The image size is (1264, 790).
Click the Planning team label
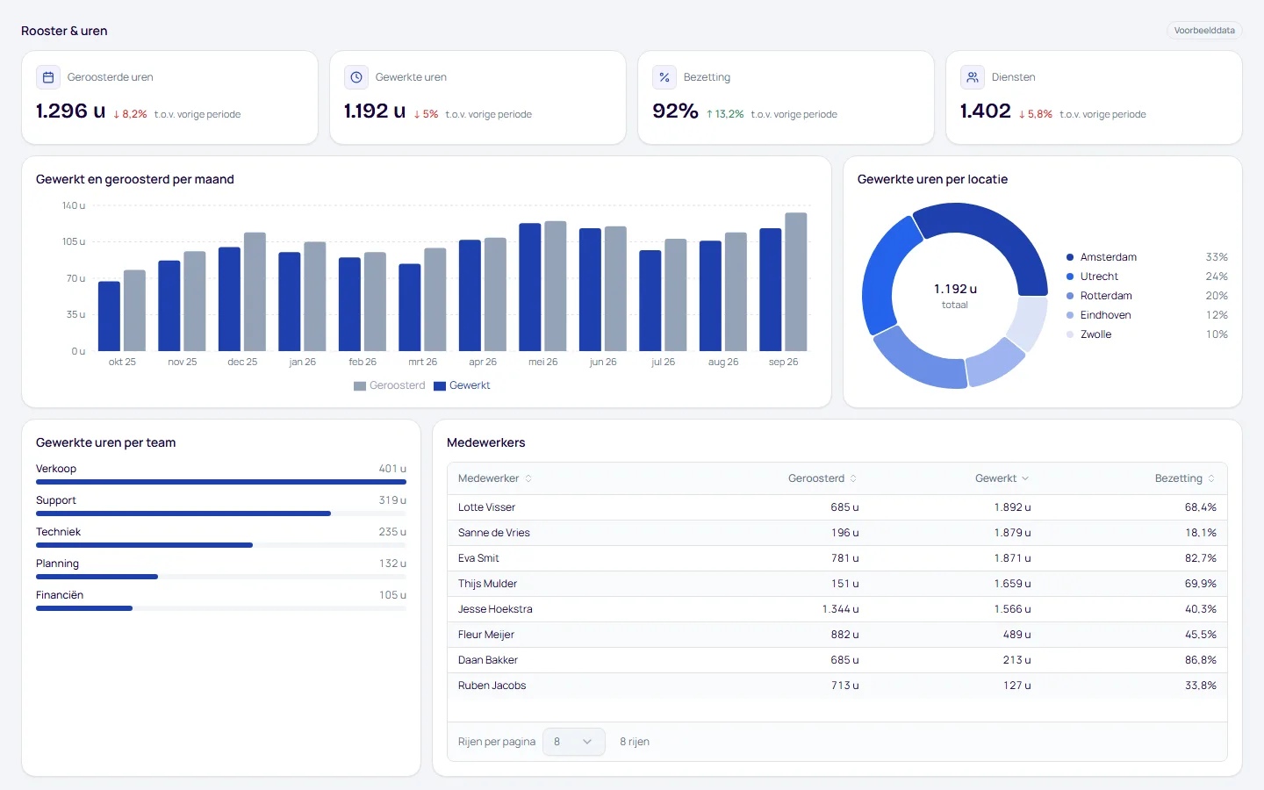[57, 564]
